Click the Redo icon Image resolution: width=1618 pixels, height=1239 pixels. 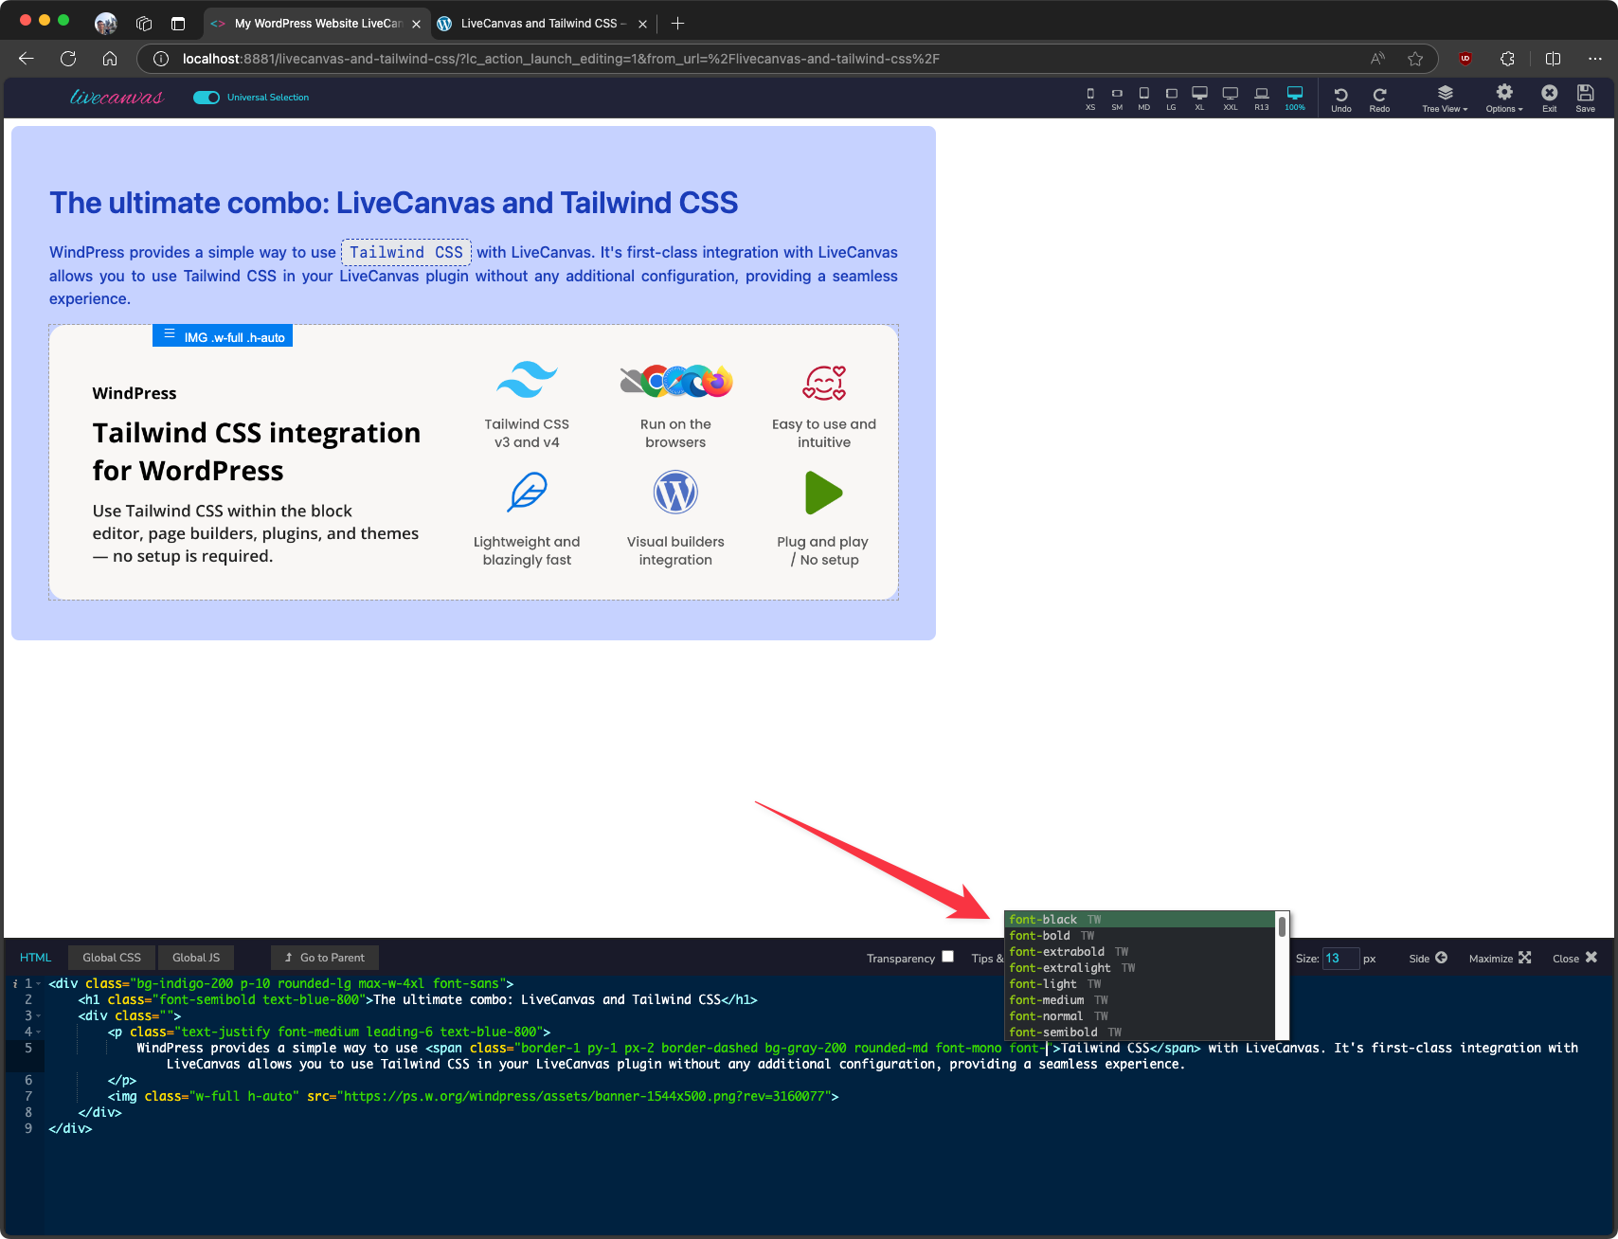pos(1379,98)
